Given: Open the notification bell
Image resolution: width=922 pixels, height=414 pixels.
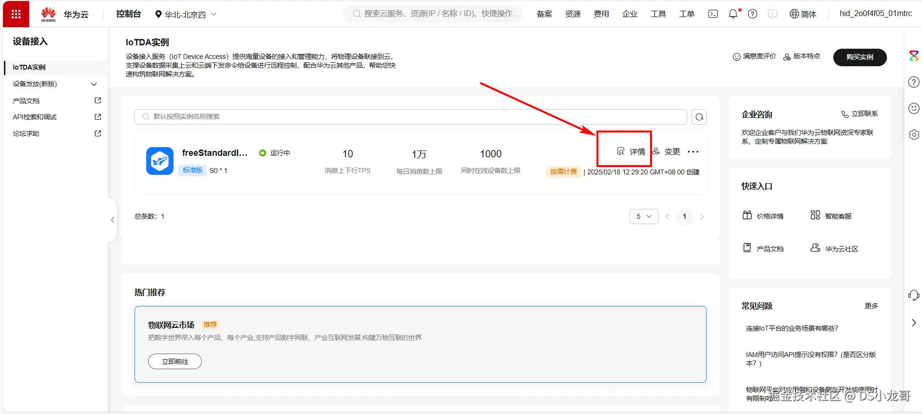Looking at the screenshot, I should [x=733, y=14].
